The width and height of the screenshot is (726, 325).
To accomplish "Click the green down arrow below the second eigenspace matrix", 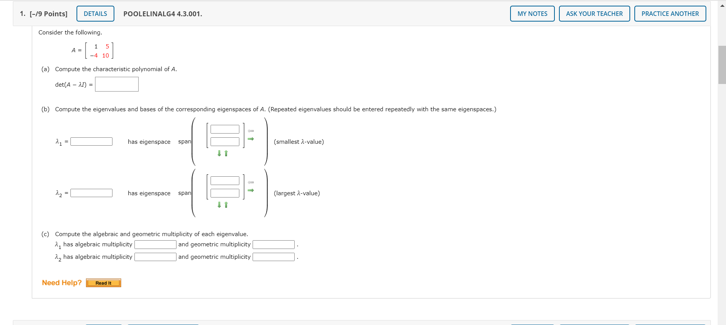I will (219, 205).
